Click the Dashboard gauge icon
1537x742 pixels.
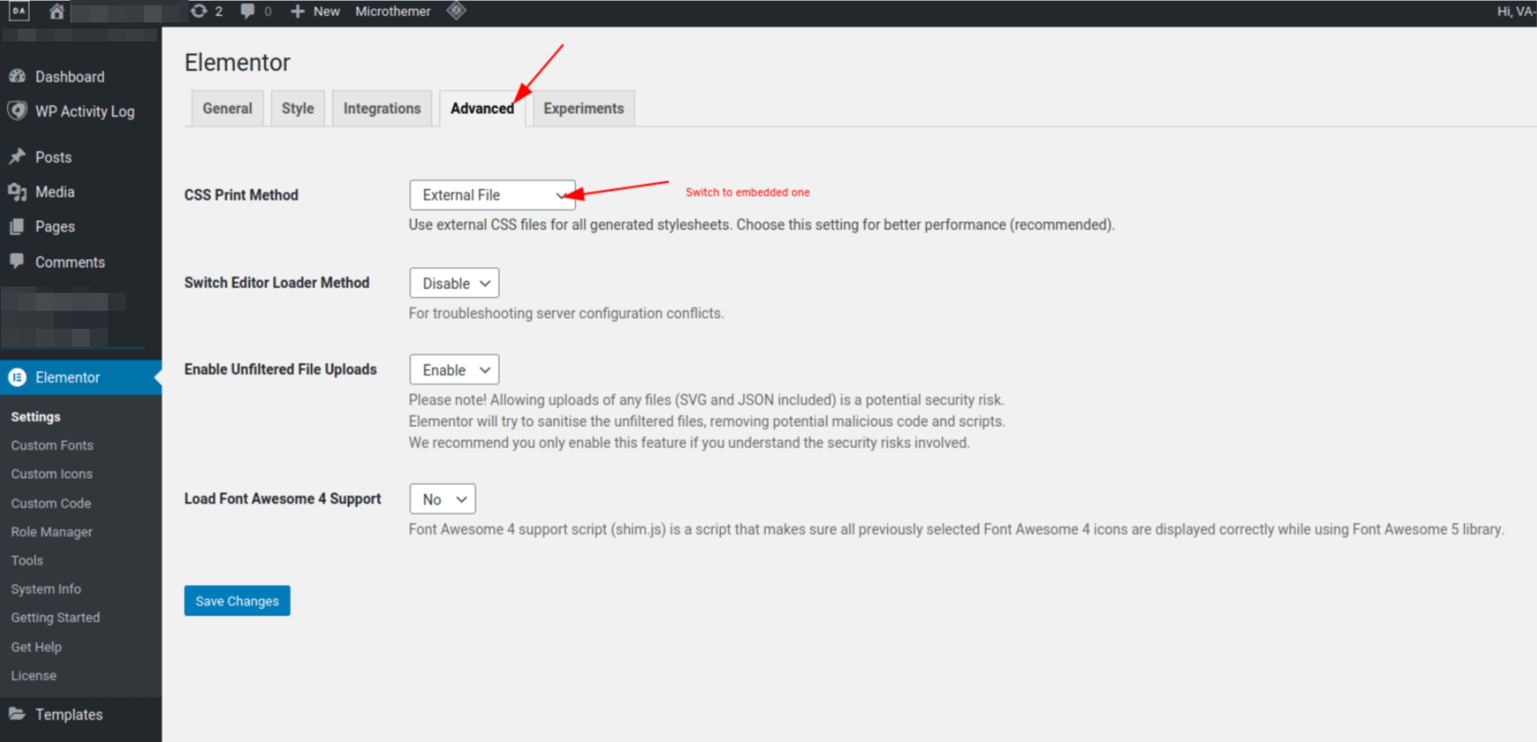pyautogui.click(x=17, y=76)
